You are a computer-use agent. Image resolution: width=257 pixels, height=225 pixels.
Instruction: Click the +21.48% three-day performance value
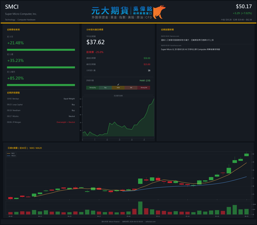(x=15, y=43)
